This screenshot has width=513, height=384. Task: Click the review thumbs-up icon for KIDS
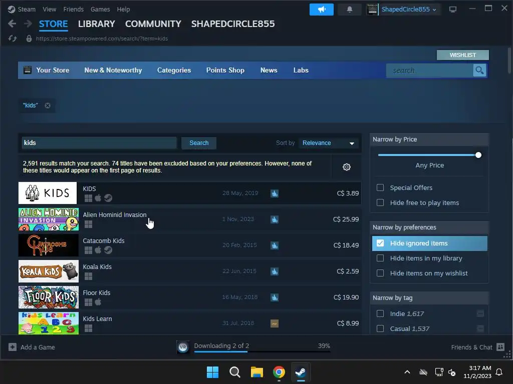click(x=275, y=193)
